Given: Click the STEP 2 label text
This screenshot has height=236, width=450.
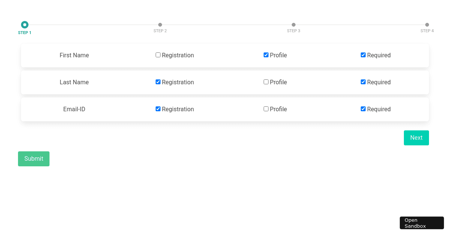Looking at the screenshot, I should pyautogui.click(x=160, y=31).
